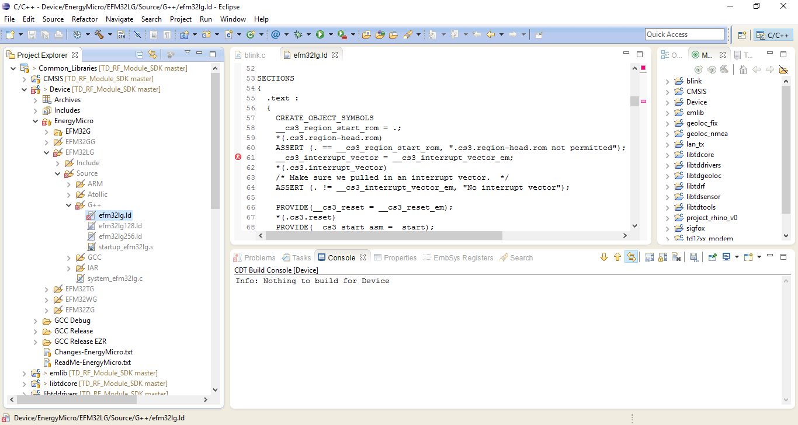The height and width of the screenshot is (425, 798).
Task: Click Display Selected Console monitor icon
Action: [x=727, y=257]
